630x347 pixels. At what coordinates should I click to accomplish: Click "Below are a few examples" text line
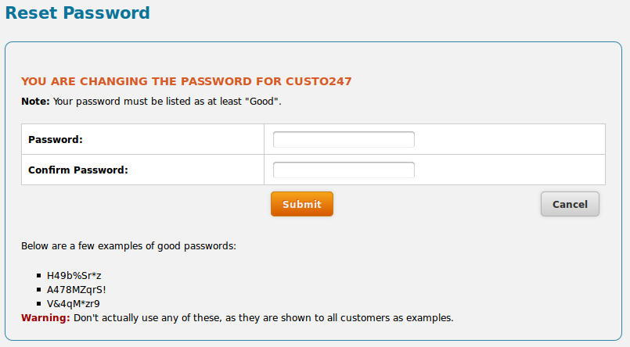pos(128,246)
